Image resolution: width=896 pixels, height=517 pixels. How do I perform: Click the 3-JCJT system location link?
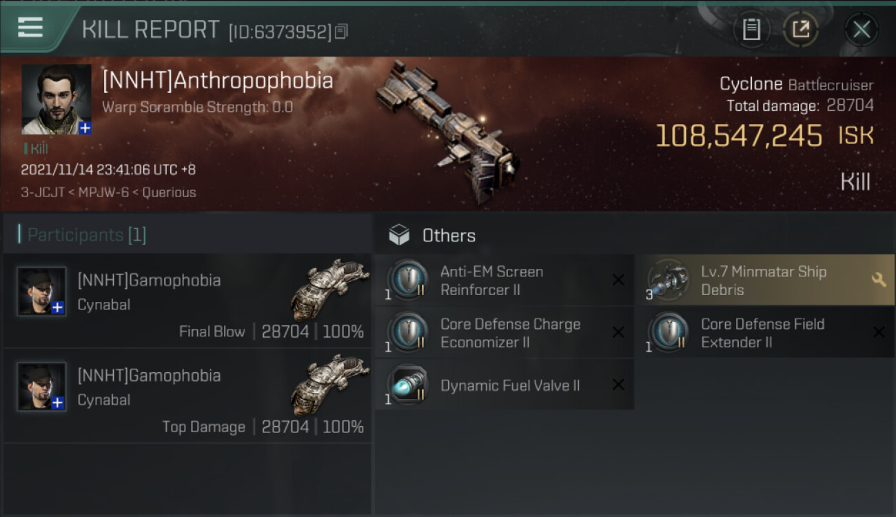pyautogui.click(x=43, y=192)
